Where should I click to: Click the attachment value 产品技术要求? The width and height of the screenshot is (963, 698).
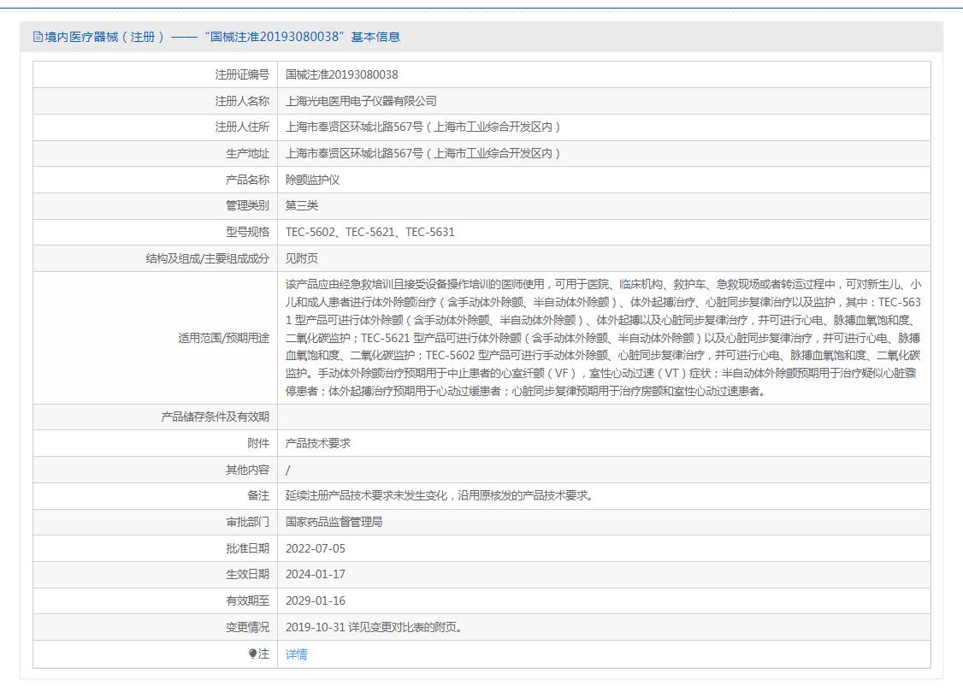318,443
